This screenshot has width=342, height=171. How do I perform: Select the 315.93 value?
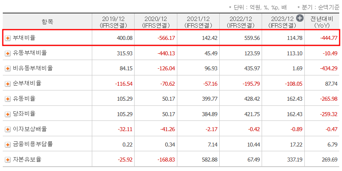pyautogui.click(x=125, y=53)
